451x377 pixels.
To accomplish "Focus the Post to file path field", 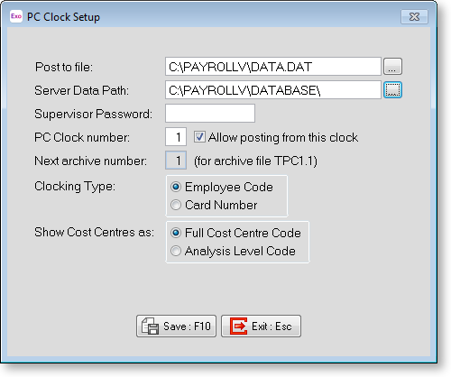I will 273,67.
